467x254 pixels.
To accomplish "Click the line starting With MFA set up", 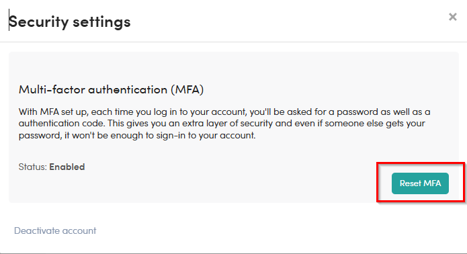I will [224, 112].
